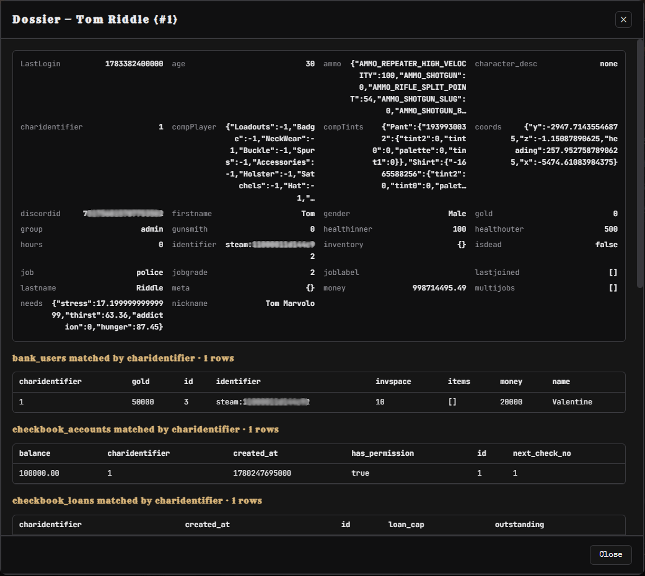Click the healthouter value 500
The height and width of the screenshot is (576, 645).
coord(611,229)
